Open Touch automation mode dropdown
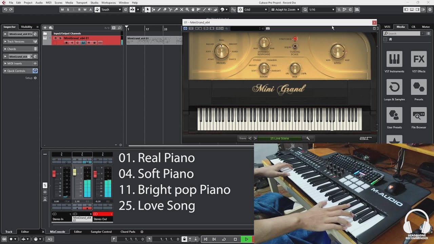This screenshot has width=434, height=244. (111, 9)
